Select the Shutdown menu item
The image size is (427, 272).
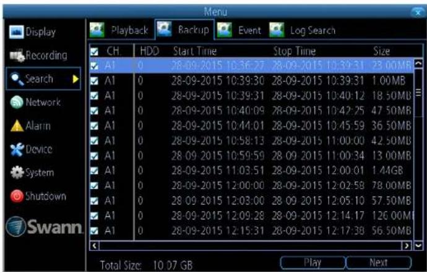click(x=38, y=196)
